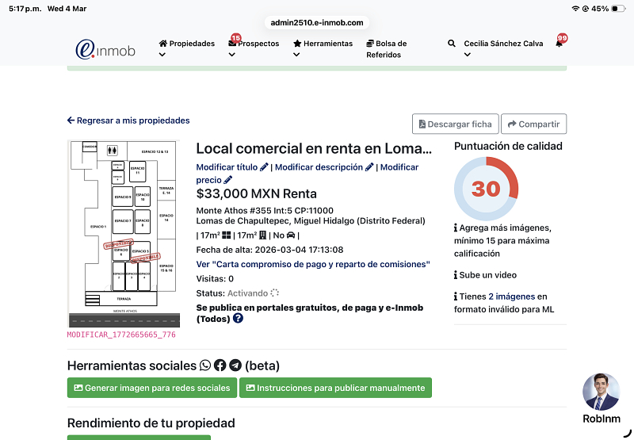
Task: Click pencil icon beside Modificar título
Action: pyautogui.click(x=265, y=167)
